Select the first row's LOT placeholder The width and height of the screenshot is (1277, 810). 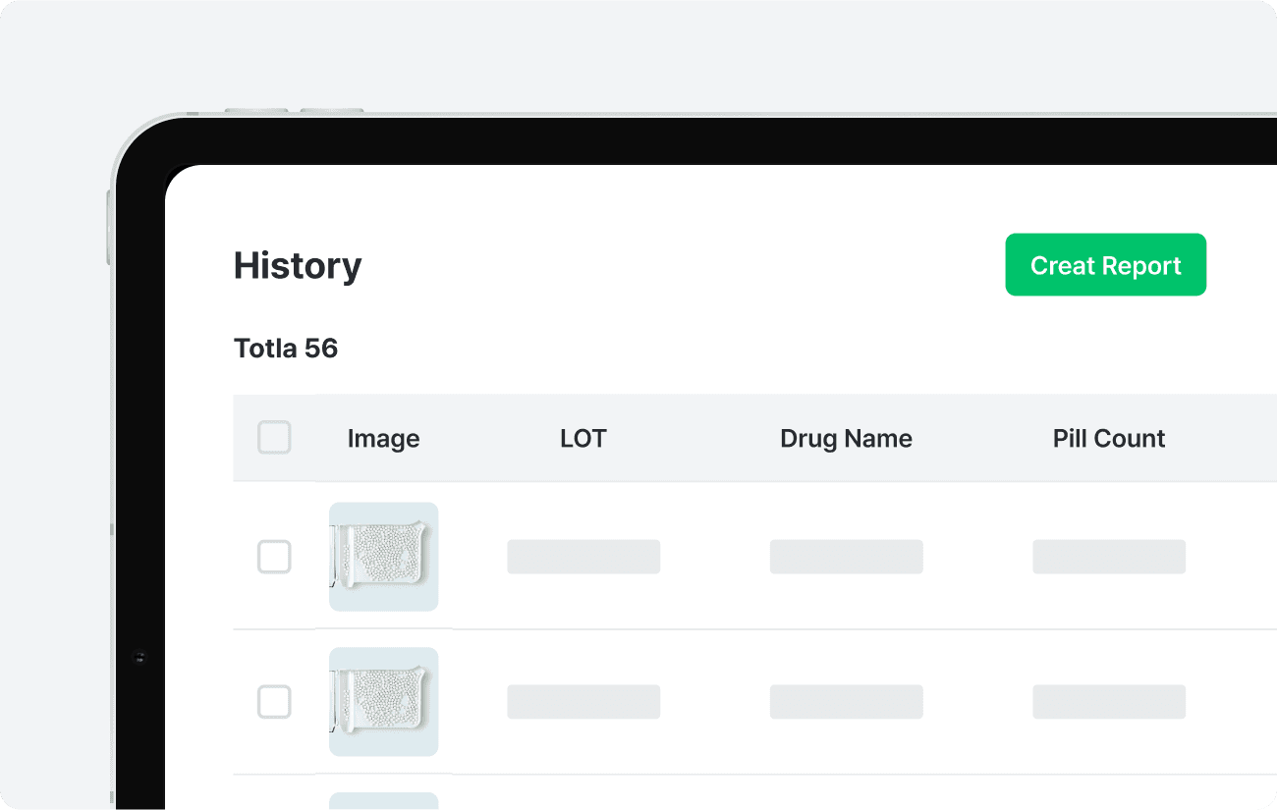pyautogui.click(x=583, y=557)
